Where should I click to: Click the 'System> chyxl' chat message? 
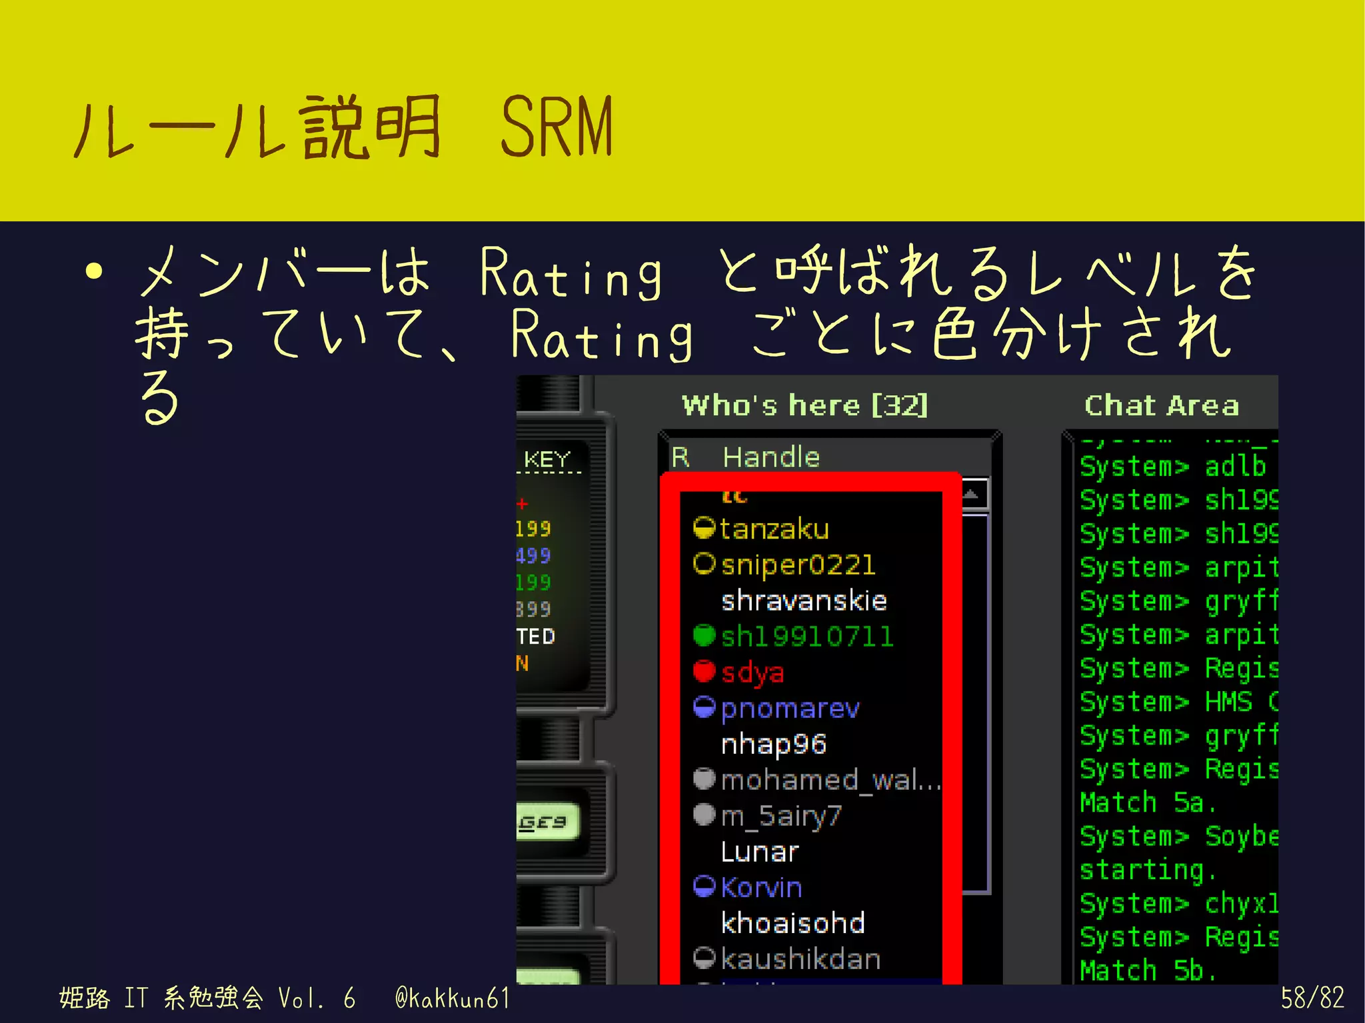1178,904
